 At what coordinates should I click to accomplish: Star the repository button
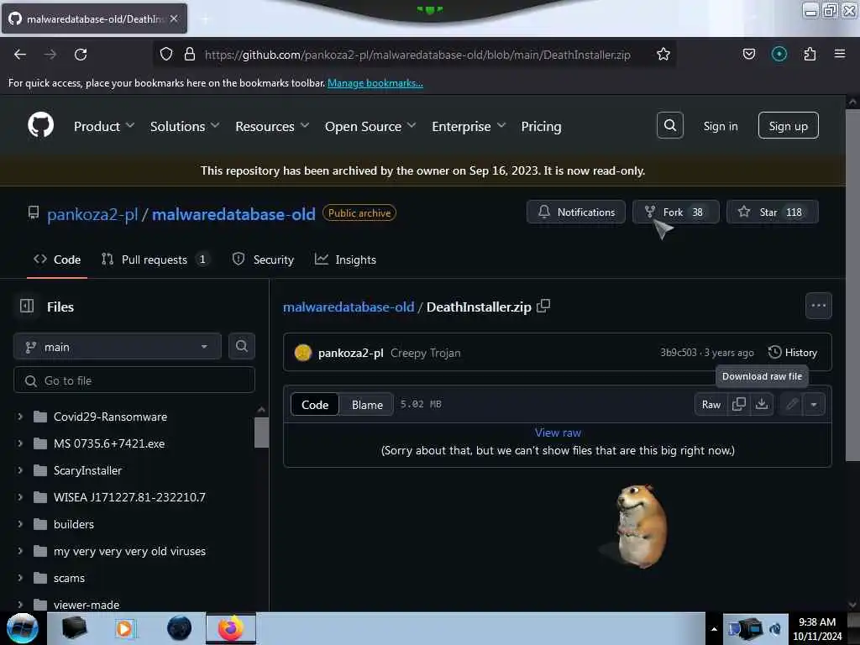(773, 212)
